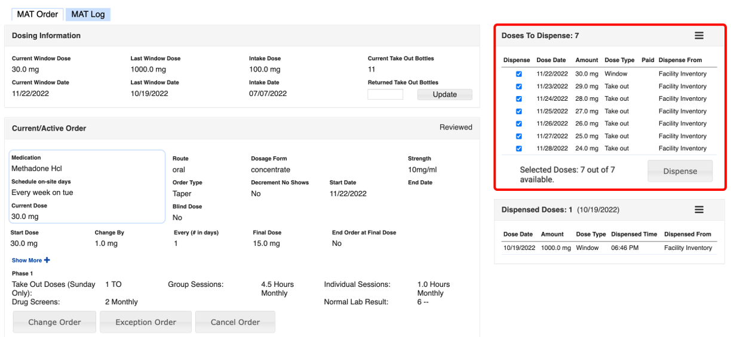Click the plus icon beside Show More

coord(47,260)
